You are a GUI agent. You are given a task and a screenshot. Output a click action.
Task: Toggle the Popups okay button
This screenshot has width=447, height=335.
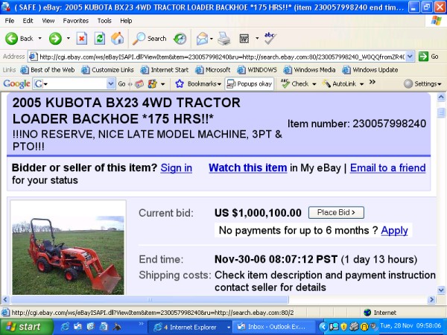[249, 83]
